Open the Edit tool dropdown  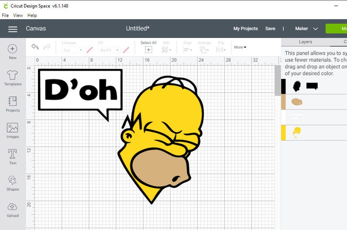(x=166, y=50)
